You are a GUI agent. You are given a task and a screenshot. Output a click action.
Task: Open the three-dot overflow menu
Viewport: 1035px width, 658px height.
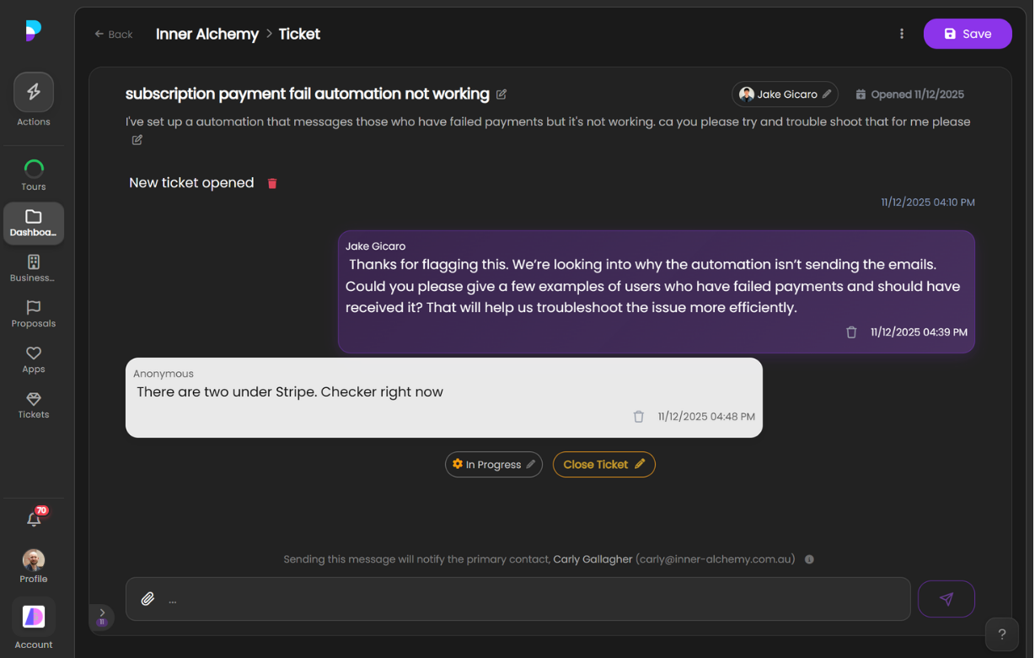902,34
